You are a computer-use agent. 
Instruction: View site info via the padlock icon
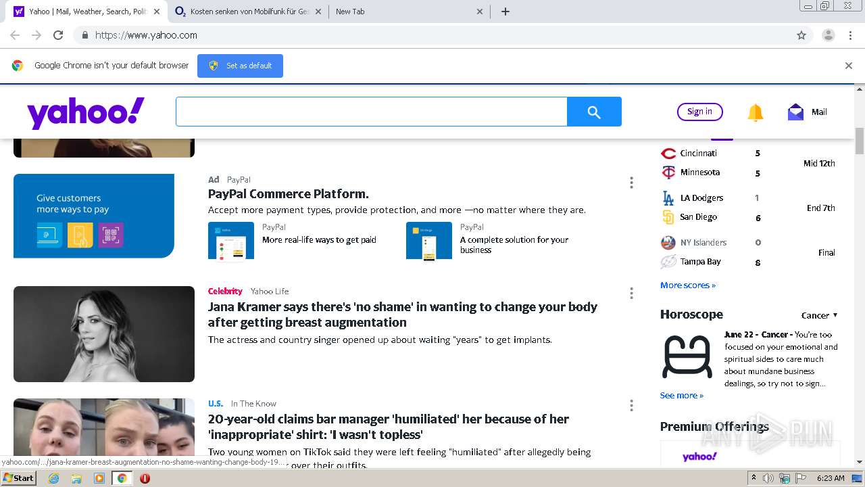84,35
